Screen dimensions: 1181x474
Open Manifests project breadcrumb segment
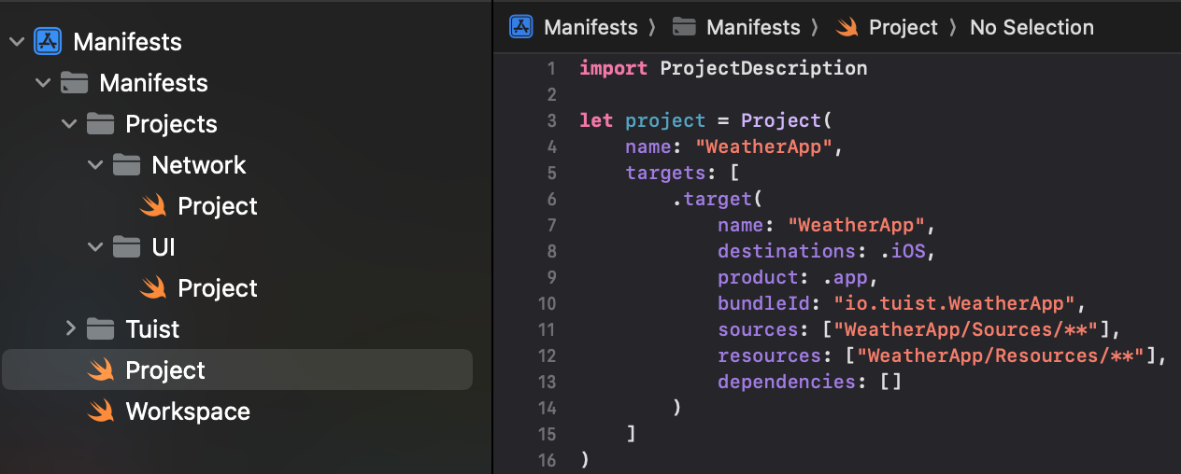coord(590,27)
